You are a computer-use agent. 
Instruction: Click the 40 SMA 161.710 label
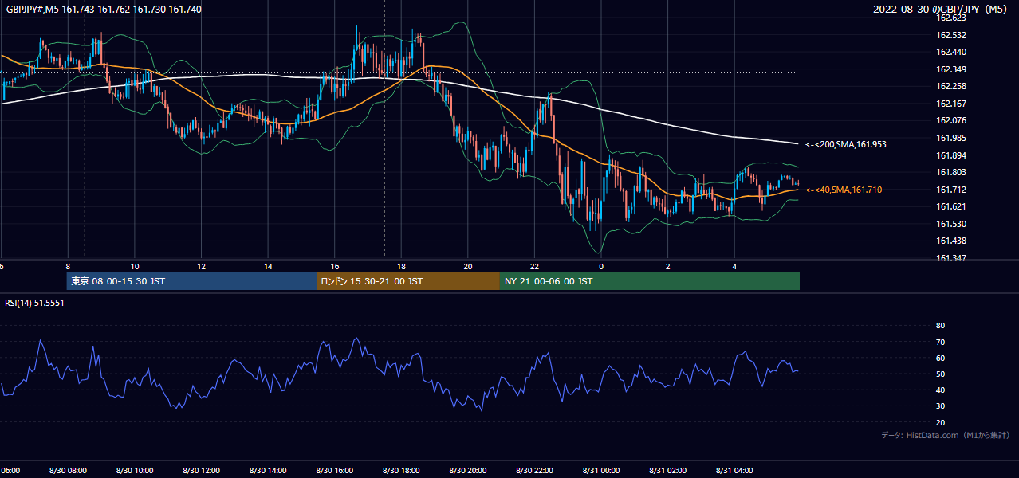[844, 190]
